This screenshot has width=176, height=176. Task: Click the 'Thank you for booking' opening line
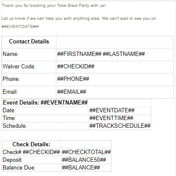click(53, 6)
